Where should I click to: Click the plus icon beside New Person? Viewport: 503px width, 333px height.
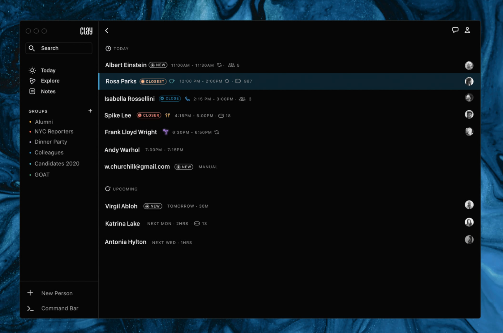(30, 293)
